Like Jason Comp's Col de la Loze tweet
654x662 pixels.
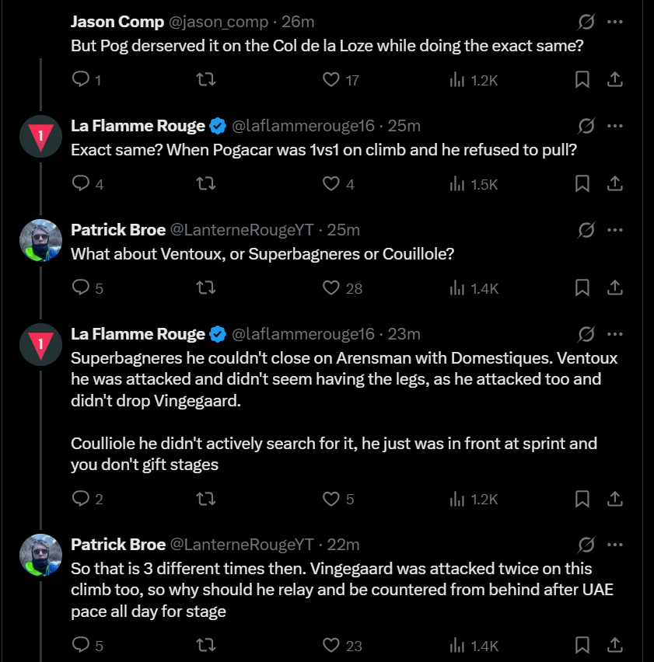[x=332, y=79]
